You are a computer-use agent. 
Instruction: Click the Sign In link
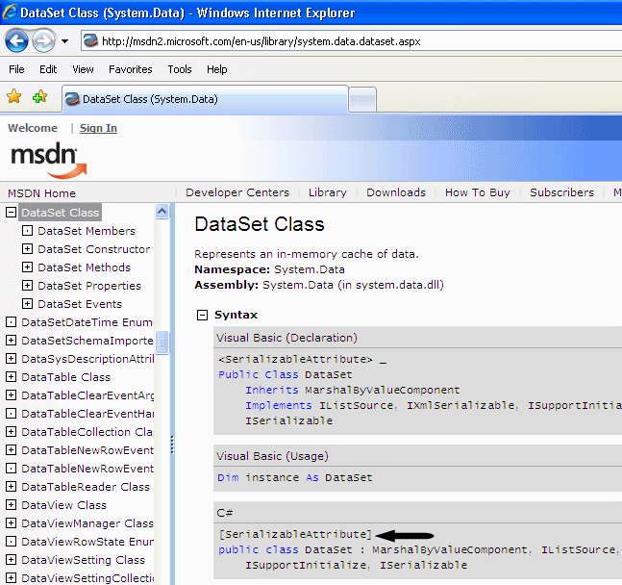pyautogui.click(x=98, y=128)
